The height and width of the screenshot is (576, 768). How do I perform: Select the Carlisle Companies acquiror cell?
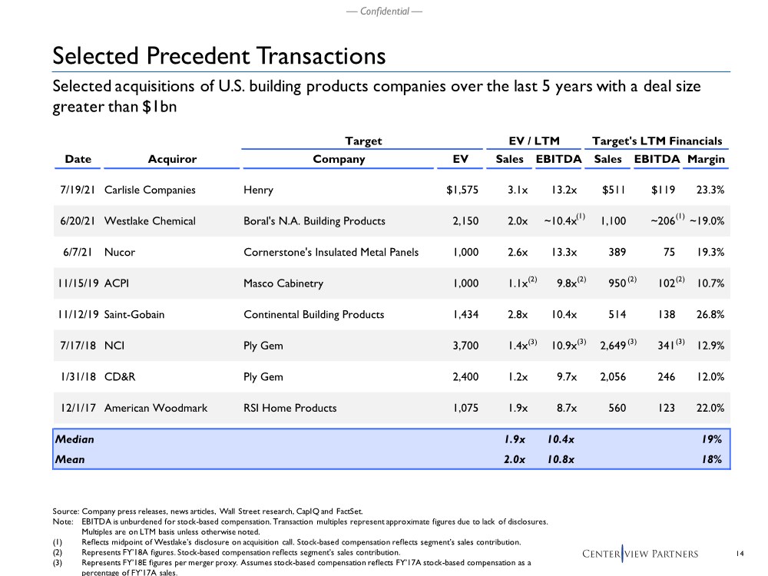pos(150,190)
